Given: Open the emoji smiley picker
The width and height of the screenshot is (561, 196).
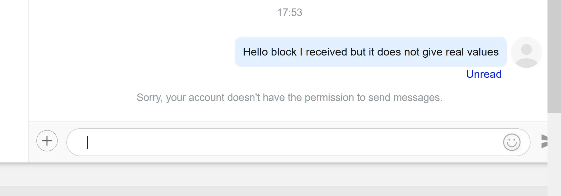Looking at the screenshot, I should [x=512, y=142].
